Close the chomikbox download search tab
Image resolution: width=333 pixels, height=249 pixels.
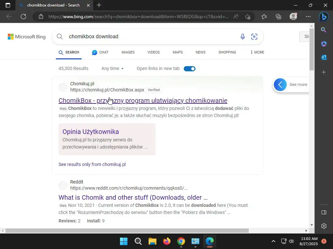click(88, 5)
